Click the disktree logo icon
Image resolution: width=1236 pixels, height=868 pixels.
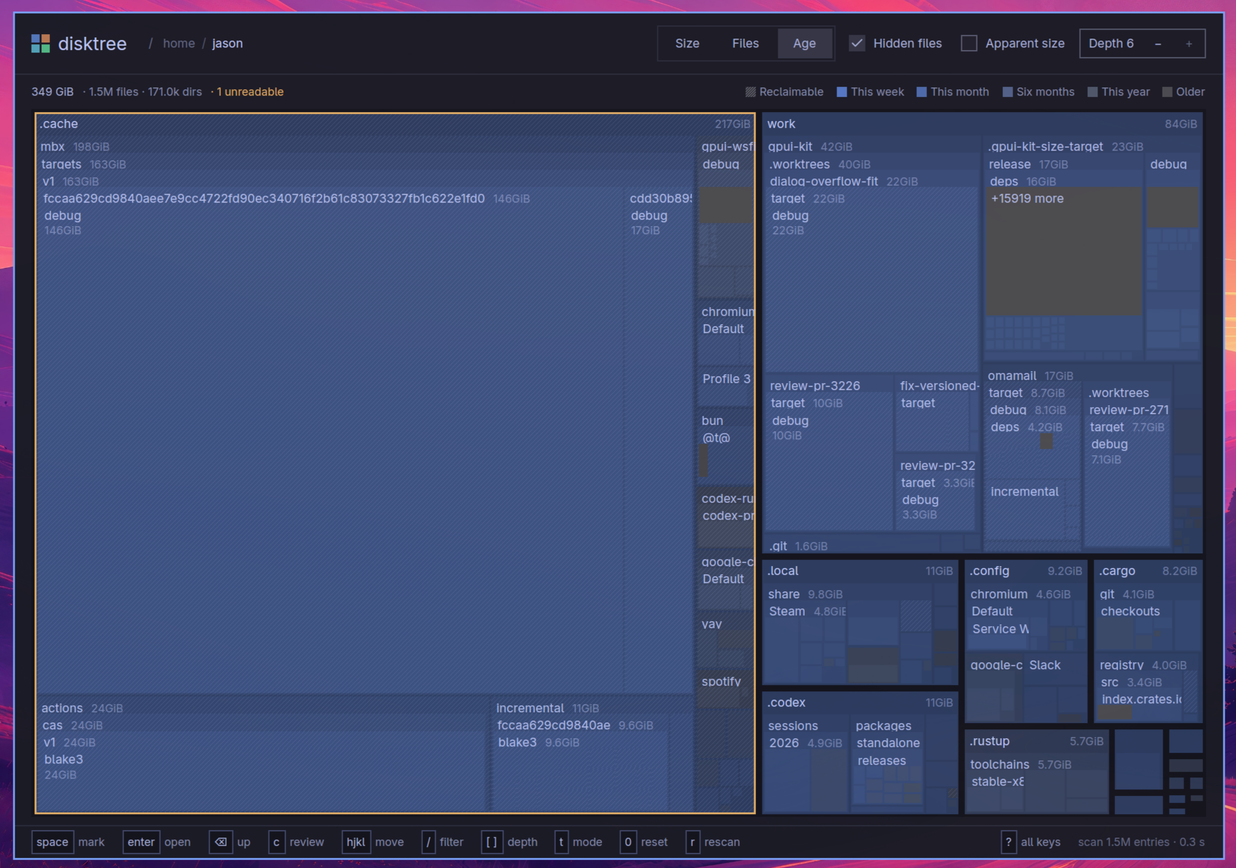click(x=41, y=44)
